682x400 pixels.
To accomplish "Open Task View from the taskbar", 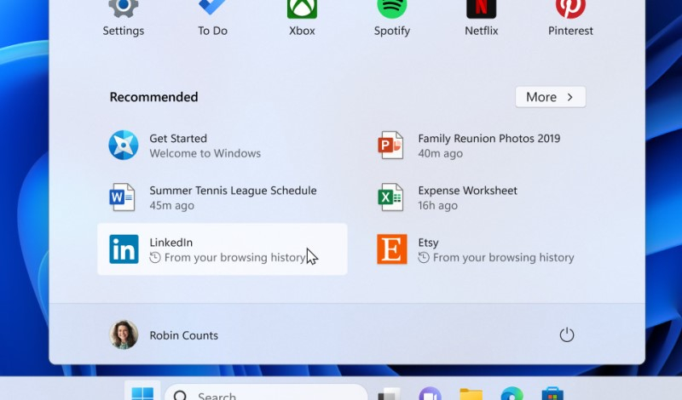I will pos(389,394).
